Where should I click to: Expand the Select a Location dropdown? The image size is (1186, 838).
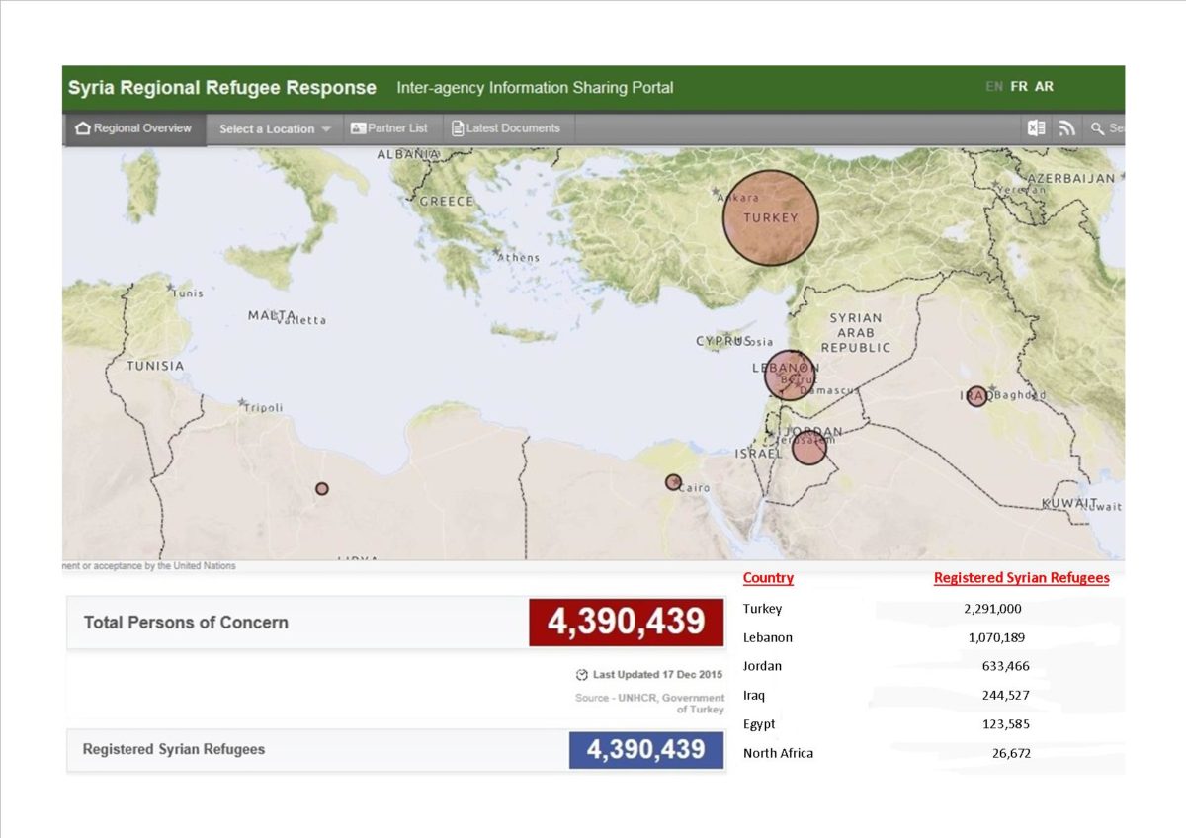275,128
